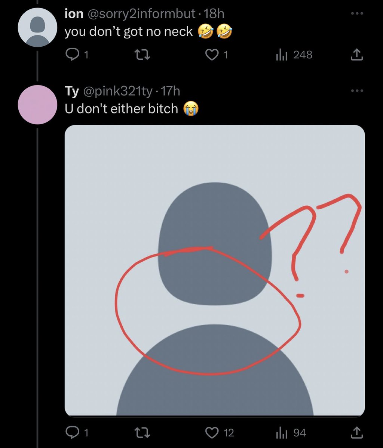Click the display name "ion"
383x448 pixels.
click(73, 14)
